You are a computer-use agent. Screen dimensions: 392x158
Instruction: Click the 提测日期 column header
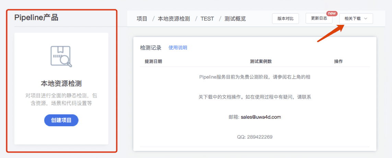pos(154,61)
